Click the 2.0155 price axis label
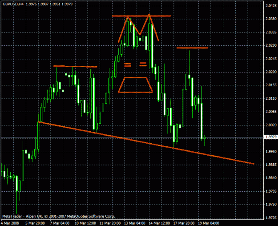278x226 pixels. (x=271, y=85)
